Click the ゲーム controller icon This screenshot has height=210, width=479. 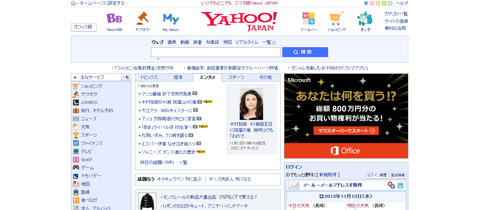click(76, 168)
